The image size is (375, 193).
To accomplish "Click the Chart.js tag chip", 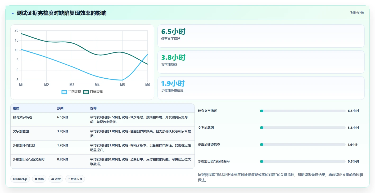I will 20,179.
